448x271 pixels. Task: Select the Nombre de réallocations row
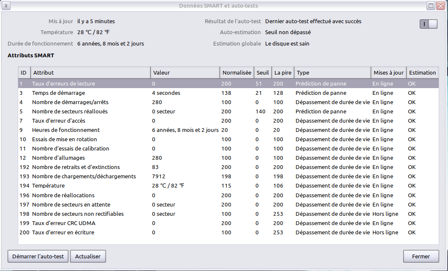pyautogui.click(x=228, y=196)
